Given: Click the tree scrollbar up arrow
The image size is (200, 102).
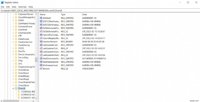Looking at the screenshot, I should [36, 14].
